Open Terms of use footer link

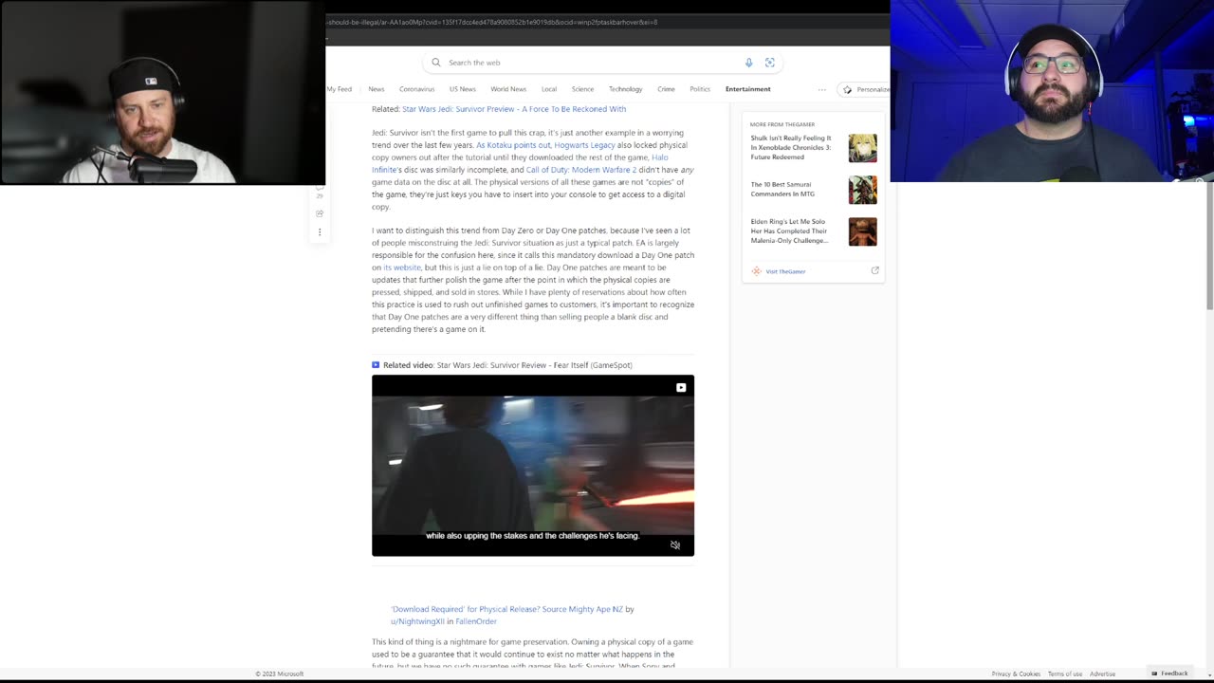[1065, 674]
